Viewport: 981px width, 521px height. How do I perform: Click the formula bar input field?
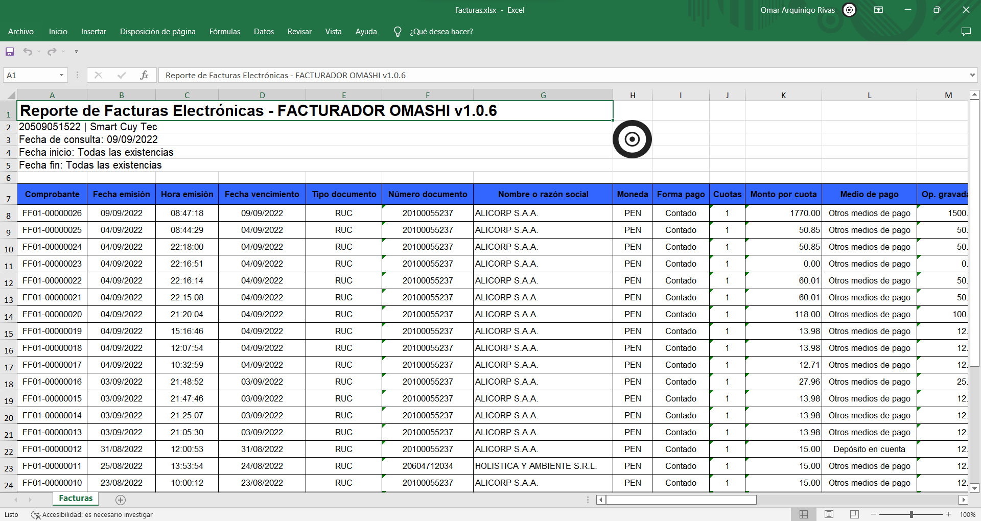[563, 75]
